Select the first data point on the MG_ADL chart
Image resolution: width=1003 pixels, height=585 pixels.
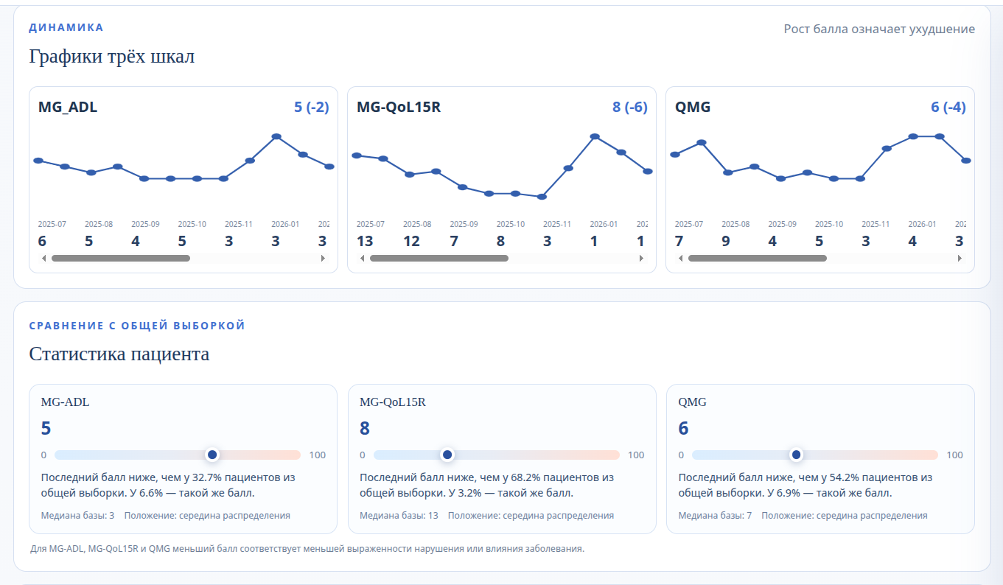pos(38,160)
